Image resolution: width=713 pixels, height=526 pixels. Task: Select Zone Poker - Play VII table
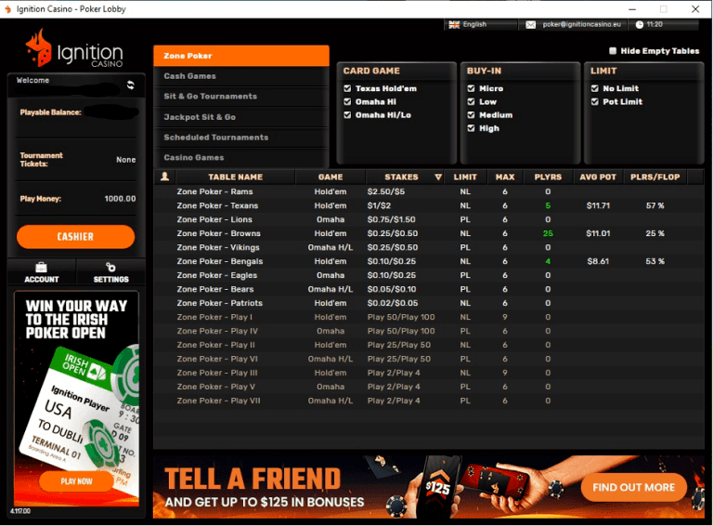click(x=428, y=401)
